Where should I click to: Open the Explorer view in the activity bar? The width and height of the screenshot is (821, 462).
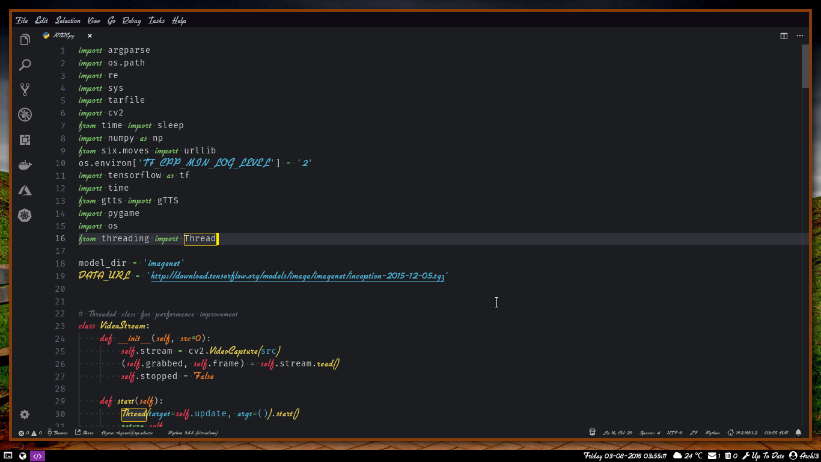25,38
